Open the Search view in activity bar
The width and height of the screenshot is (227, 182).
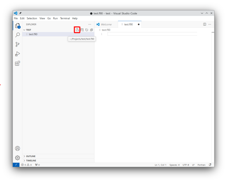point(18,35)
